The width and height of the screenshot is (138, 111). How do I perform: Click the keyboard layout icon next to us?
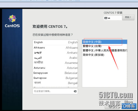[x=106, y=18]
